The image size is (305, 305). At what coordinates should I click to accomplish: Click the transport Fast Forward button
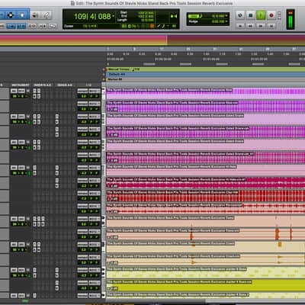click(261, 26)
